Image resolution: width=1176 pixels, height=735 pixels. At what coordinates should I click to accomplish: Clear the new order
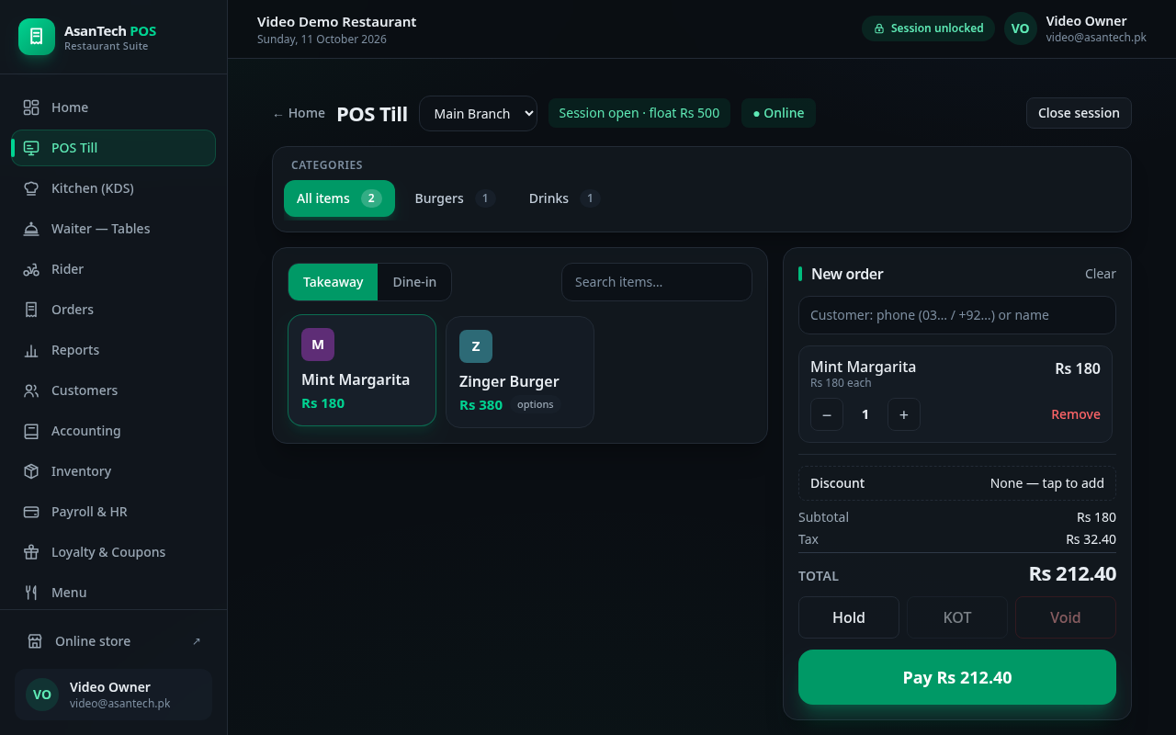(1101, 274)
